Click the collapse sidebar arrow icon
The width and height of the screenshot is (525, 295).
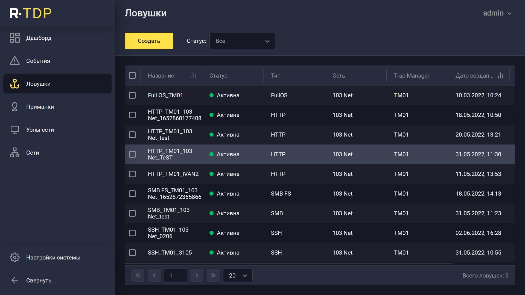(15, 280)
